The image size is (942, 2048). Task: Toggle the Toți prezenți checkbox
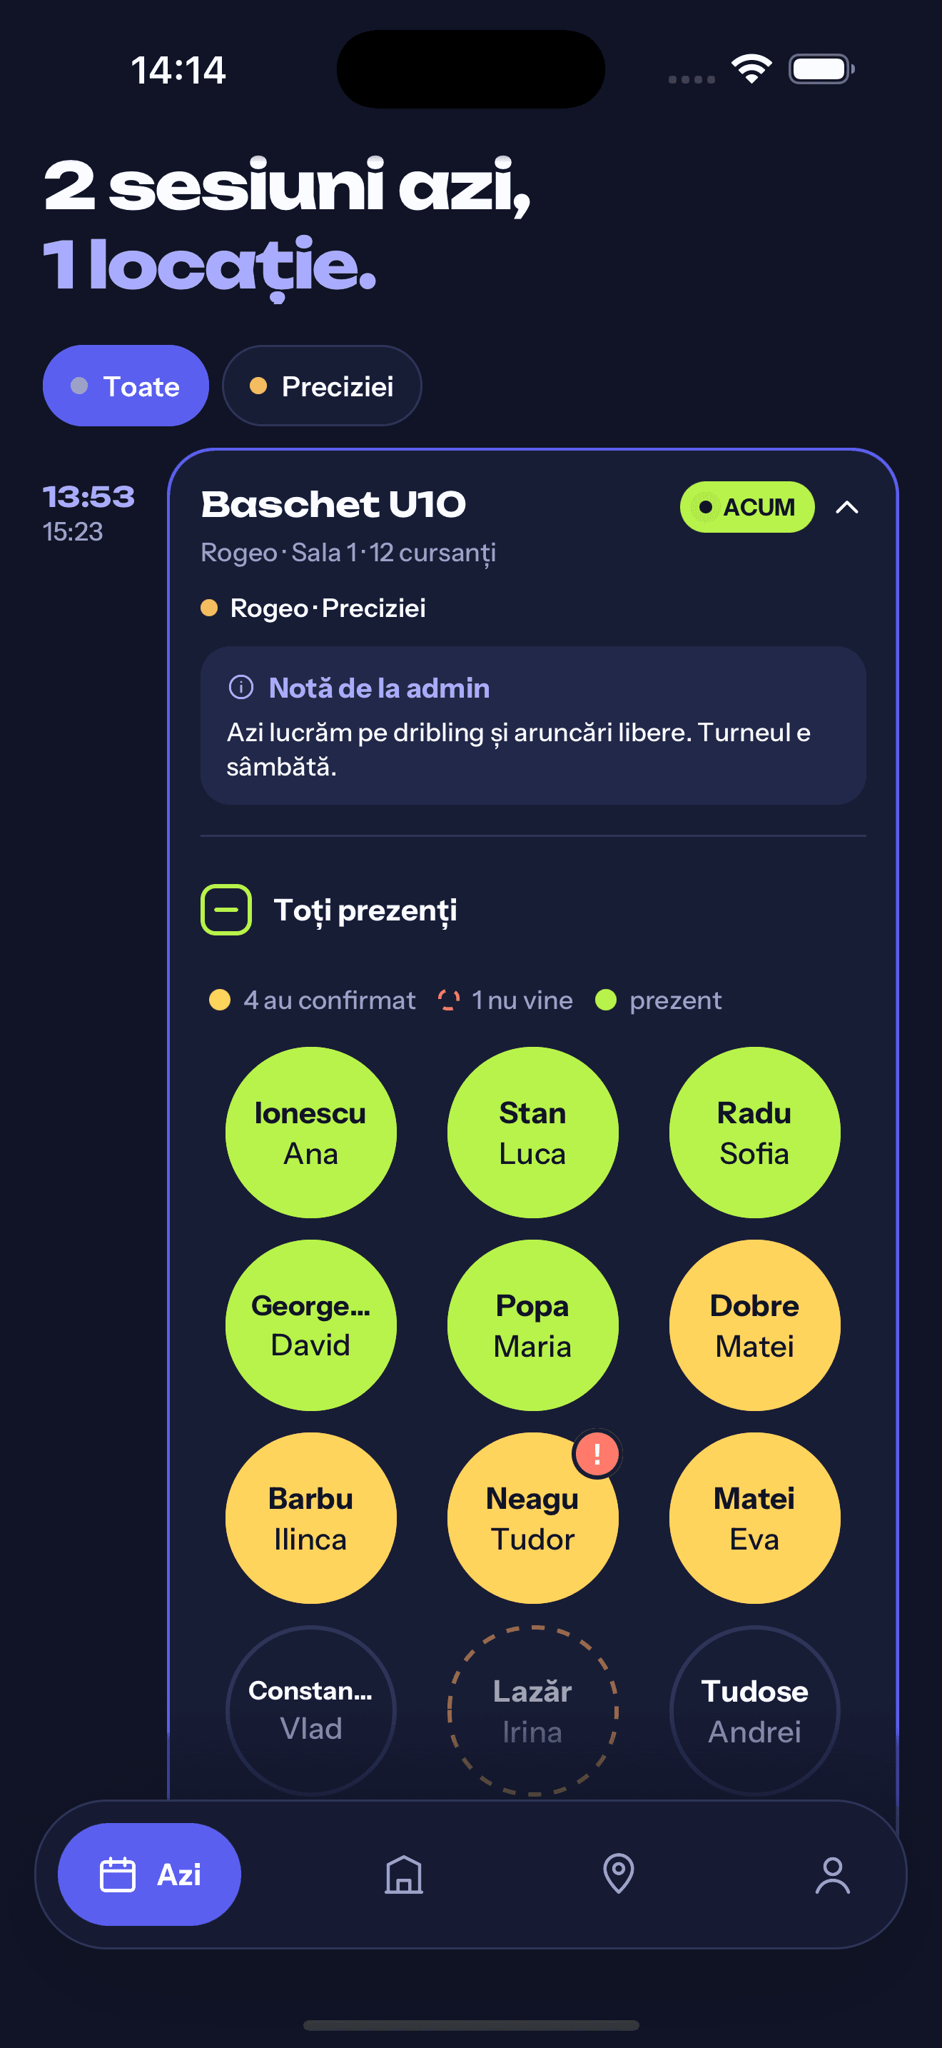(x=226, y=910)
